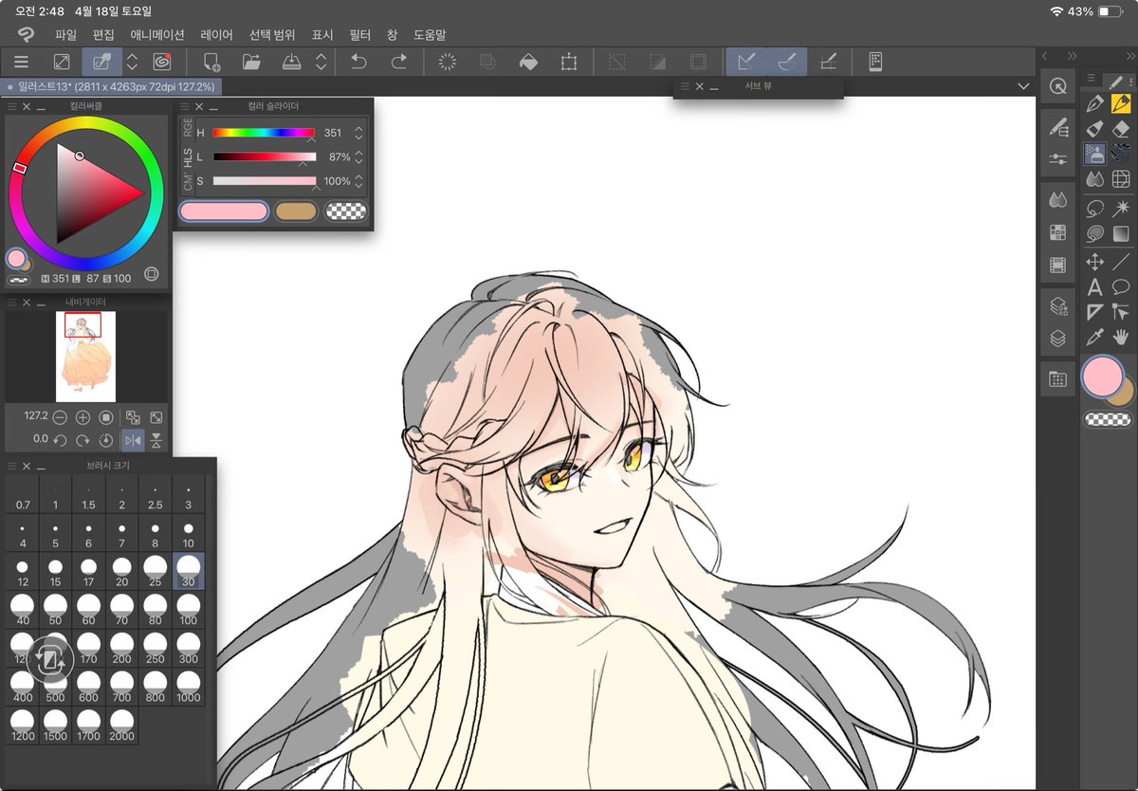The height and width of the screenshot is (791, 1138).
Task: Open the hamburger command bar menu
Action: click(x=21, y=62)
